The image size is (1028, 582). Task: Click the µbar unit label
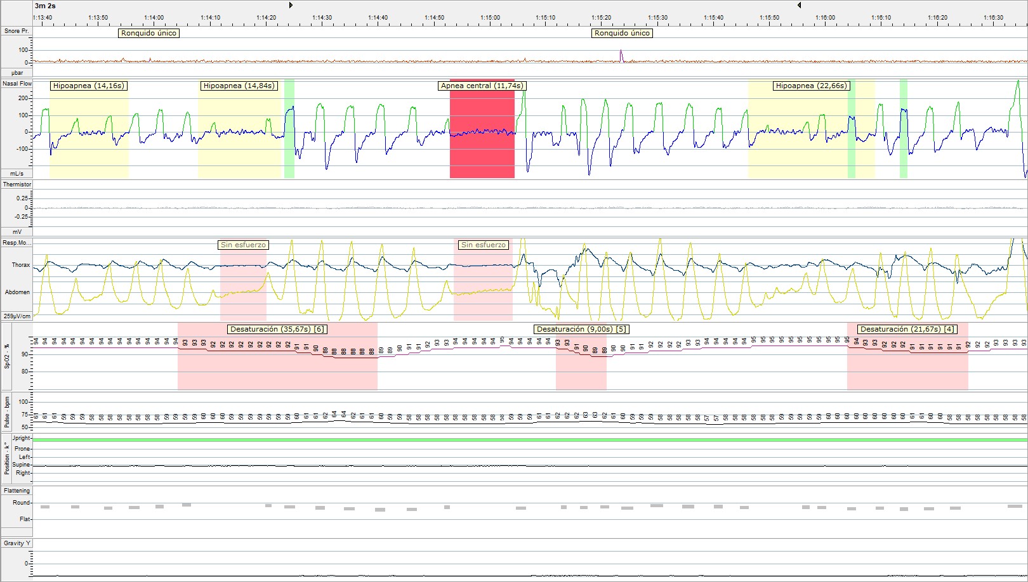point(16,73)
